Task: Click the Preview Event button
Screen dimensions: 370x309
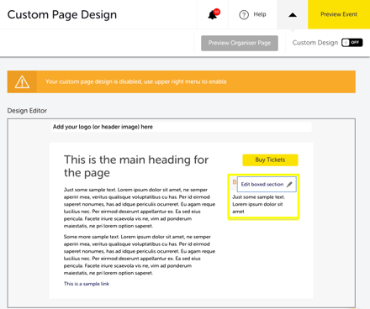Action: tap(339, 14)
